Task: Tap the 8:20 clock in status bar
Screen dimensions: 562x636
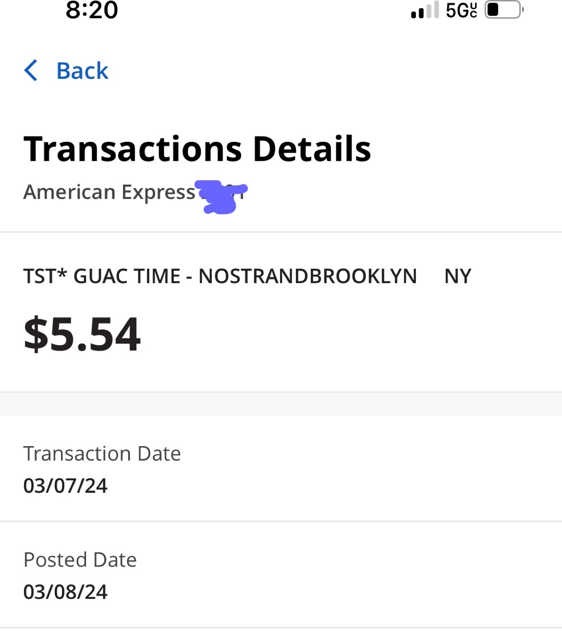Action: coord(92,10)
